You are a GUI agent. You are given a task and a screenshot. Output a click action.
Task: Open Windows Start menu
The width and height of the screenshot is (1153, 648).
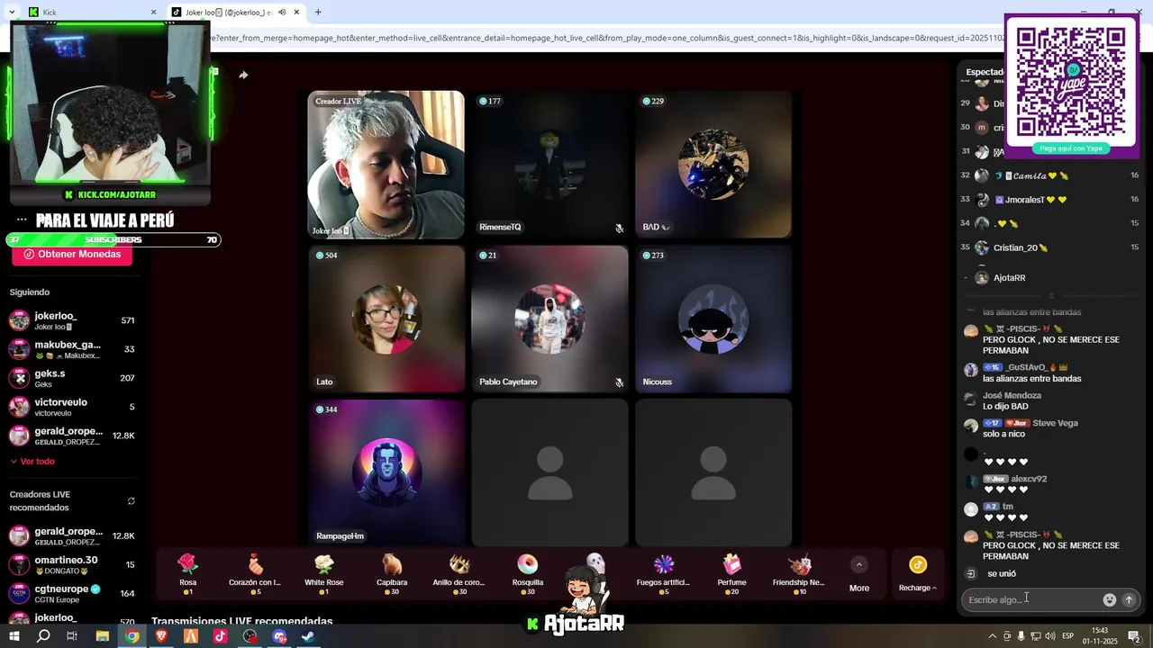pyautogui.click(x=14, y=635)
